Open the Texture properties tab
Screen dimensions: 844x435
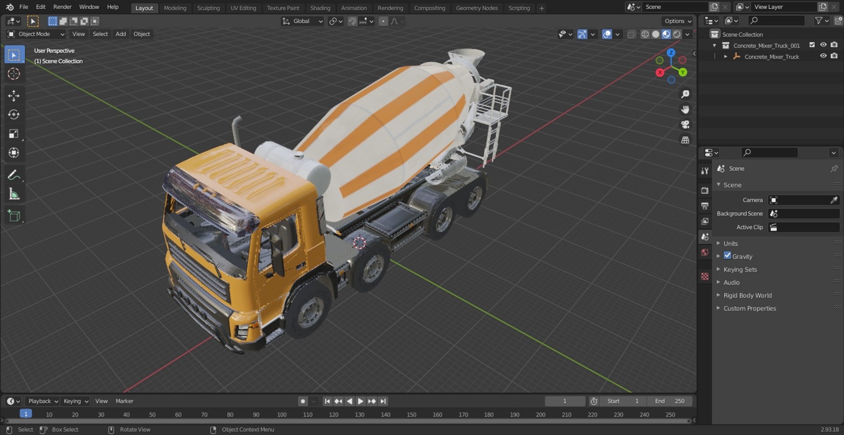click(705, 276)
